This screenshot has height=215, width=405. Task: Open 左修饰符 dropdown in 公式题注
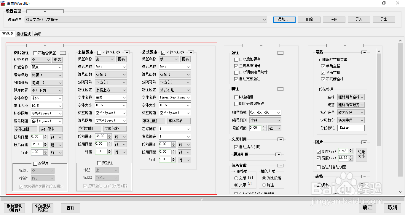pyautogui.click(x=175, y=129)
